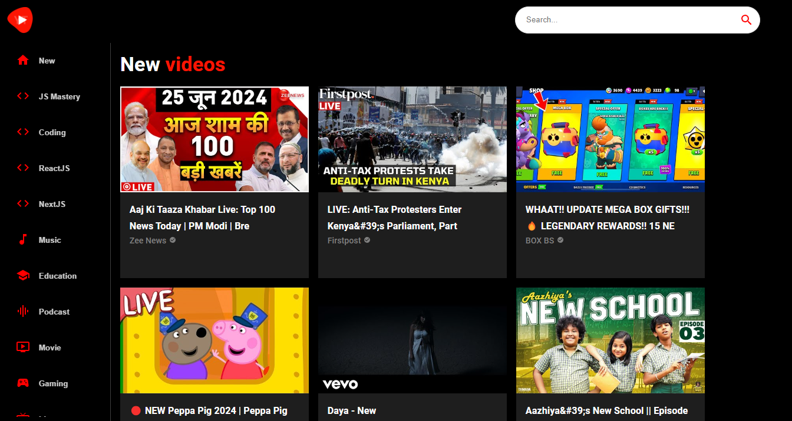Visit the Zee News channel

(148, 240)
